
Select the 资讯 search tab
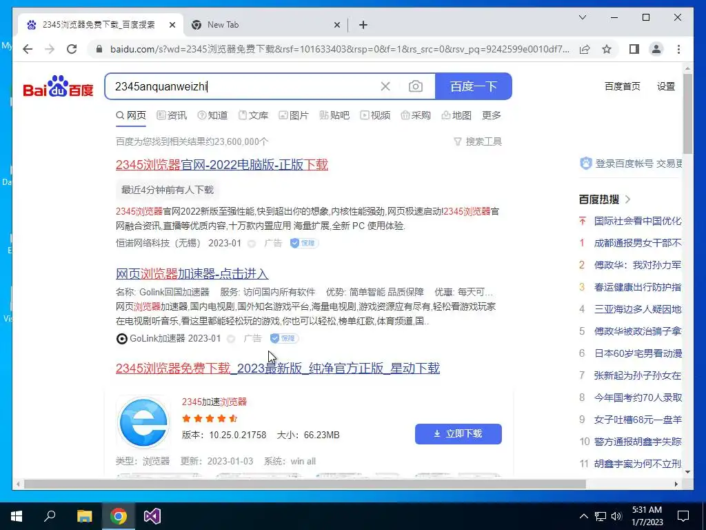172,115
